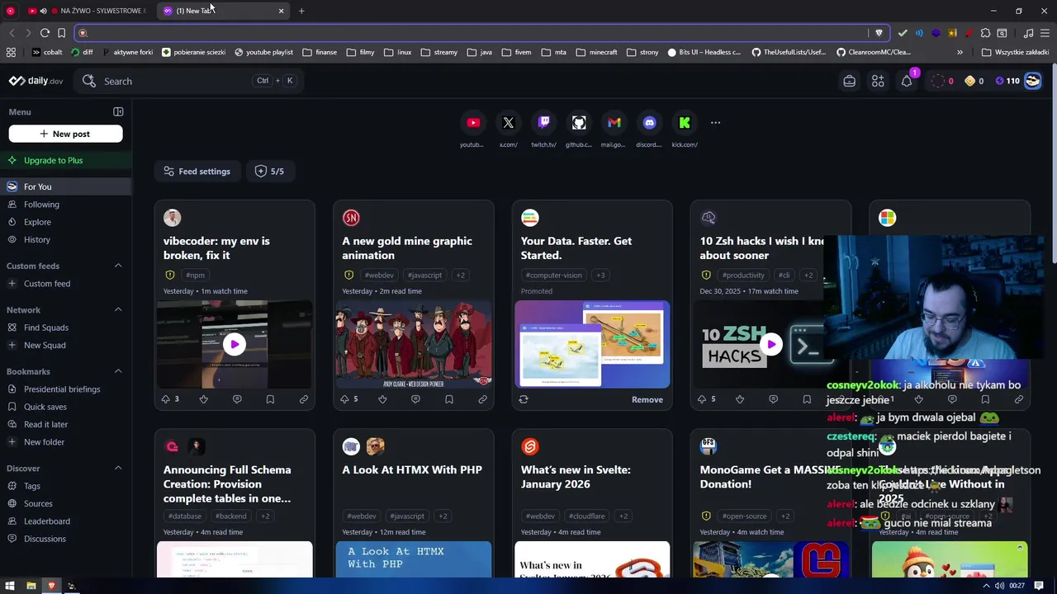Image resolution: width=1057 pixels, height=594 pixels.
Task: Open the Gmail shortcut icon
Action: click(614, 123)
